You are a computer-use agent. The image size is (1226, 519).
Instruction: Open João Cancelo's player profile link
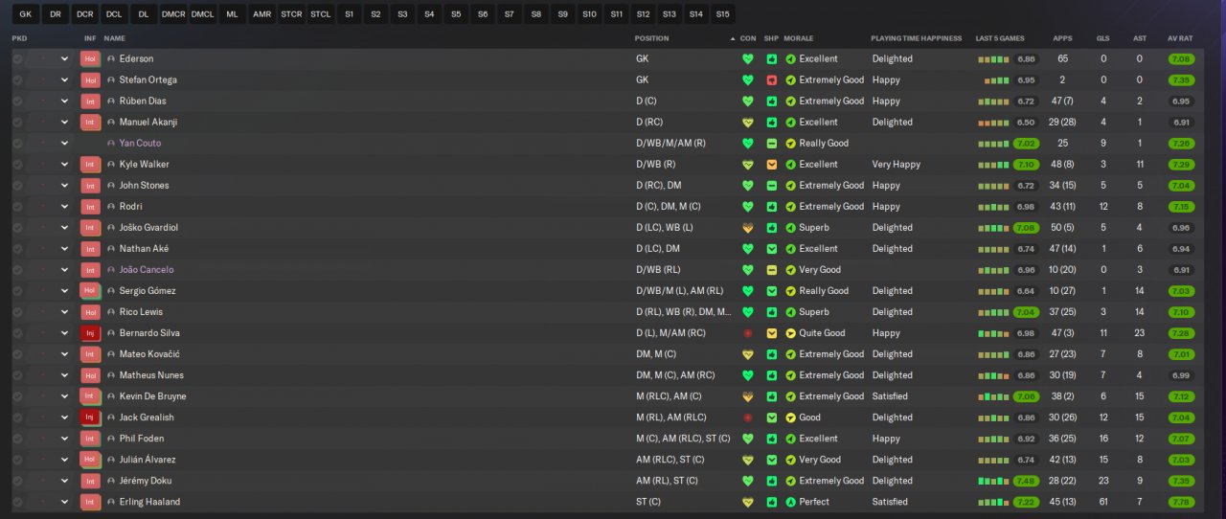(147, 270)
